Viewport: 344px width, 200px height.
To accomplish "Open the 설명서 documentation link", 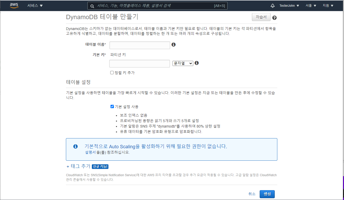I will click(x=90, y=152).
